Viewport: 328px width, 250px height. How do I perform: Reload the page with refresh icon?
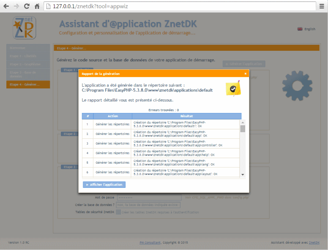[27, 6]
